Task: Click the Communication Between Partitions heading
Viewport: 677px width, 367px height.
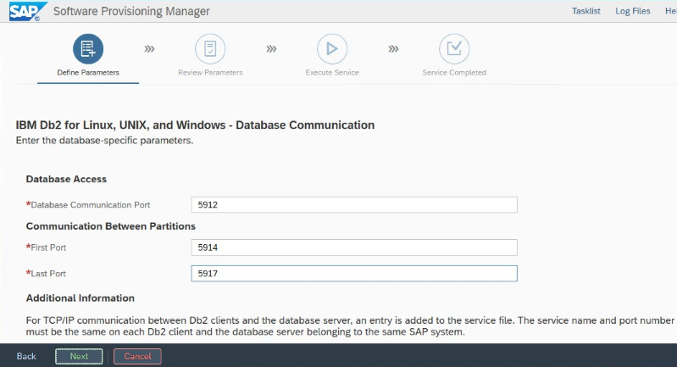Action: pyautogui.click(x=110, y=226)
